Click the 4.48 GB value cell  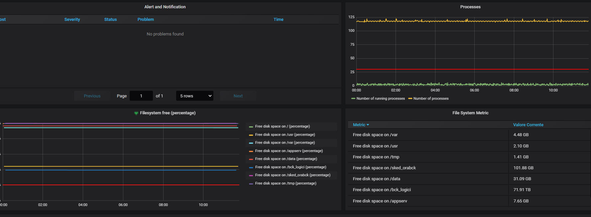tap(549, 135)
